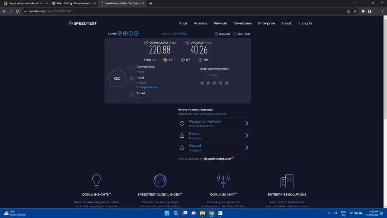Expand Steam problems chevron
Viewport: 387px width, 218px height.
247,135
